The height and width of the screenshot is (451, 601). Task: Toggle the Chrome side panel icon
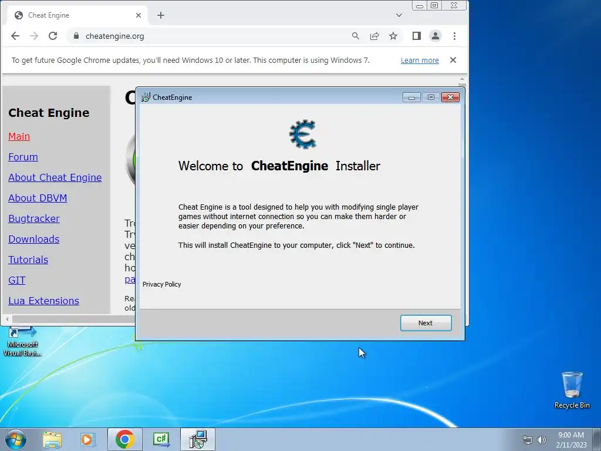pyautogui.click(x=417, y=36)
